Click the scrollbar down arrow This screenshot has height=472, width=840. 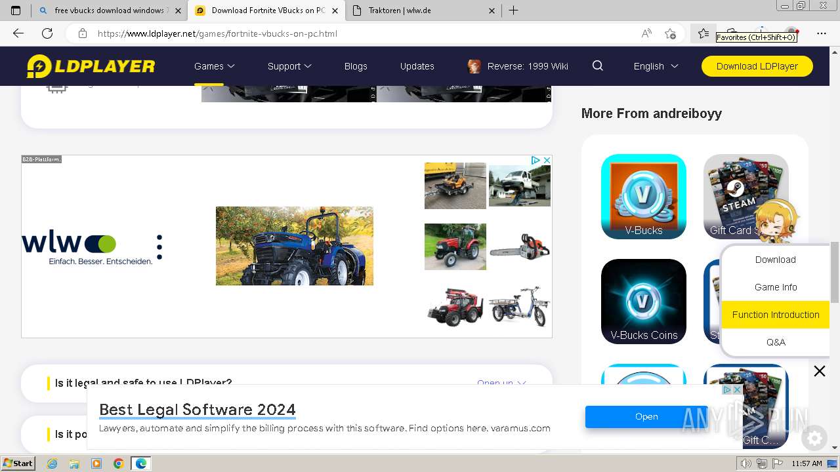(835, 448)
